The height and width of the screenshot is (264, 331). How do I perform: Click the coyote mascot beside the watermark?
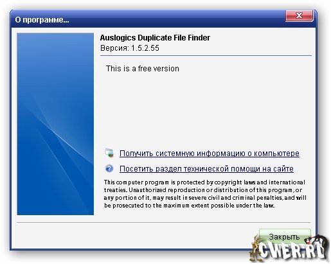pos(255,249)
